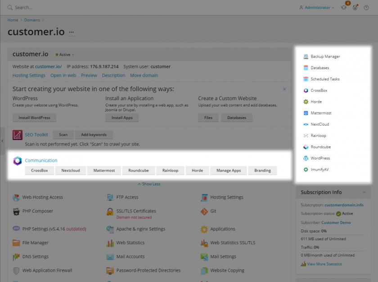Open the NextCloud icon in sidebar
The height and width of the screenshot is (282, 378).
tap(306, 124)
